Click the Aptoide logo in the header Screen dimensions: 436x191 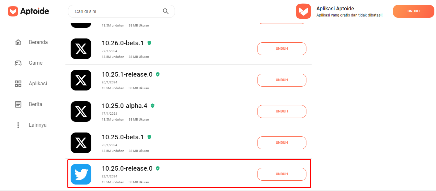point(29,11)
